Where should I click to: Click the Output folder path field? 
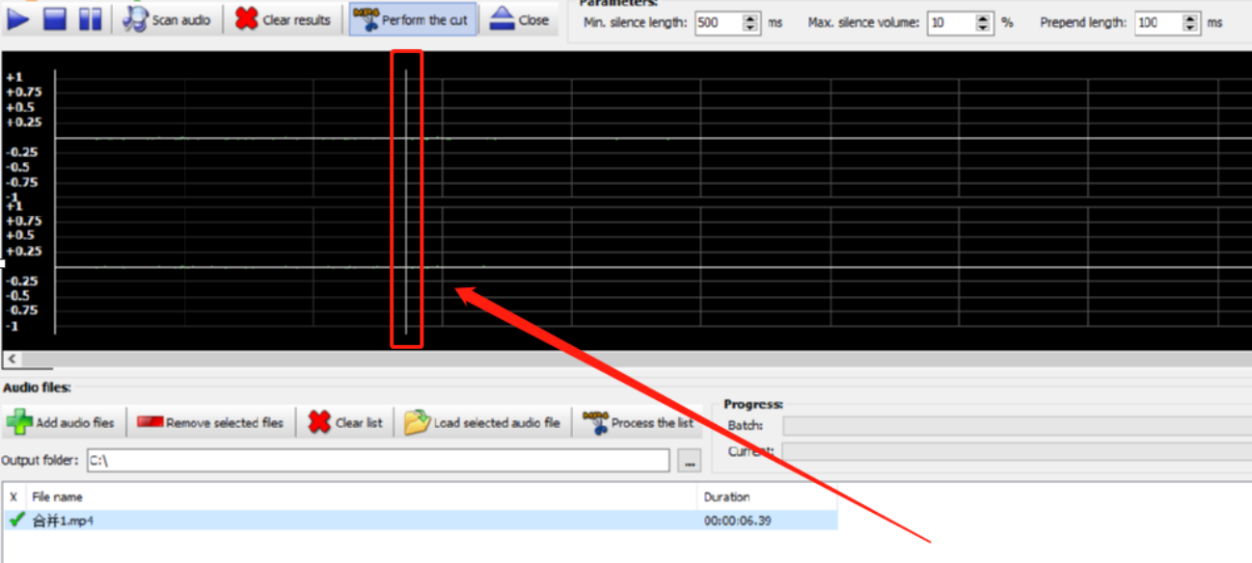tap(377, 461)
